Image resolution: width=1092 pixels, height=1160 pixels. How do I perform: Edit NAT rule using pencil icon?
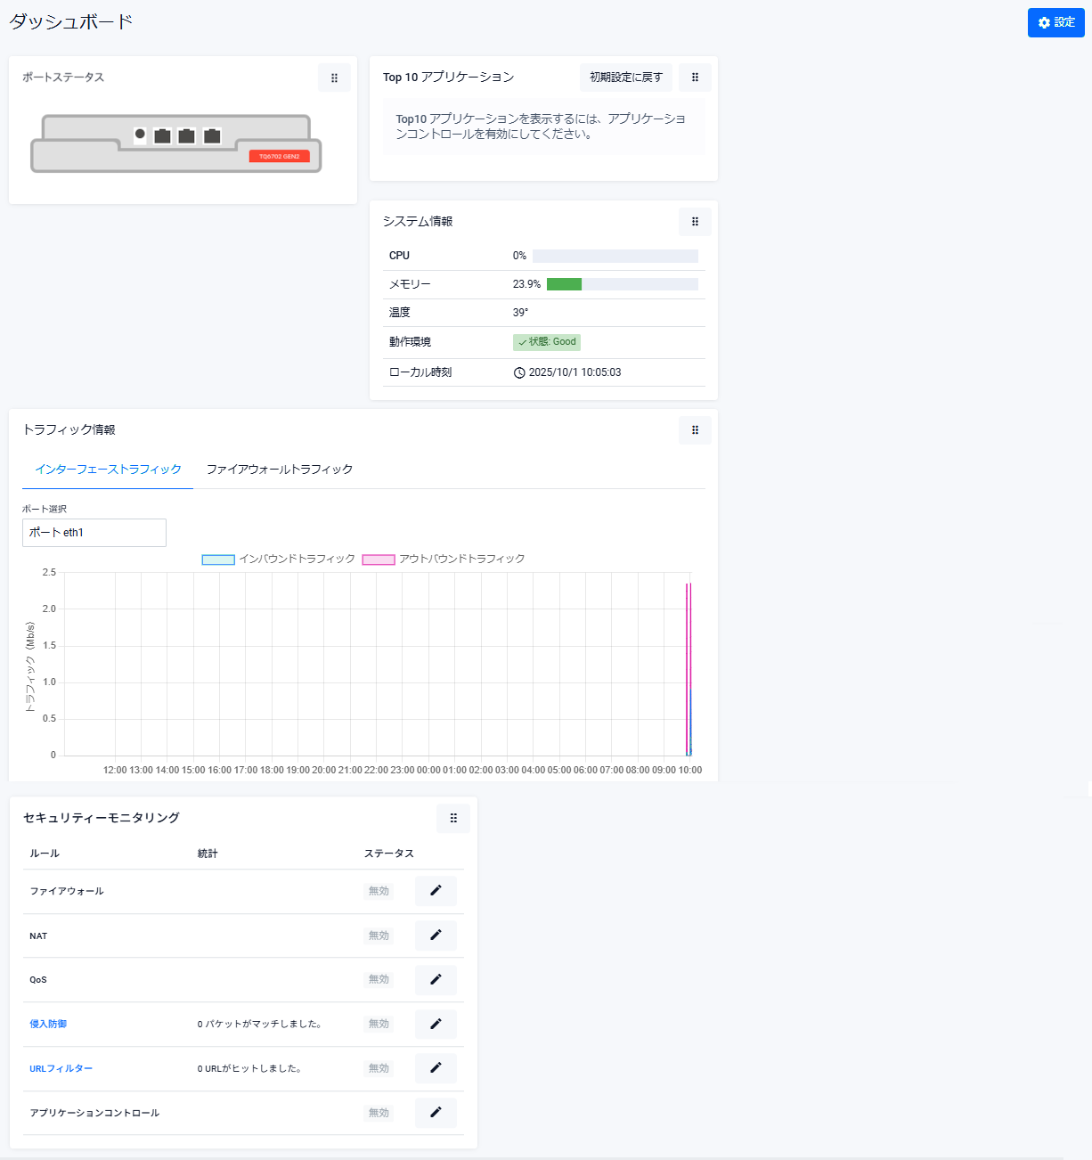tap(436, 935)
